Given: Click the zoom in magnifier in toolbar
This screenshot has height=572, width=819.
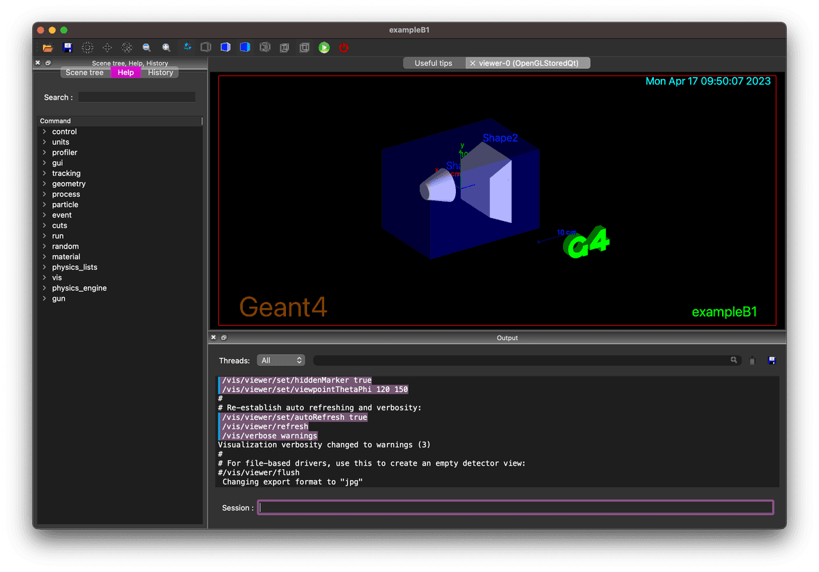Looking at the screenshot, I should pyautogui.click(x=167, y=48).
